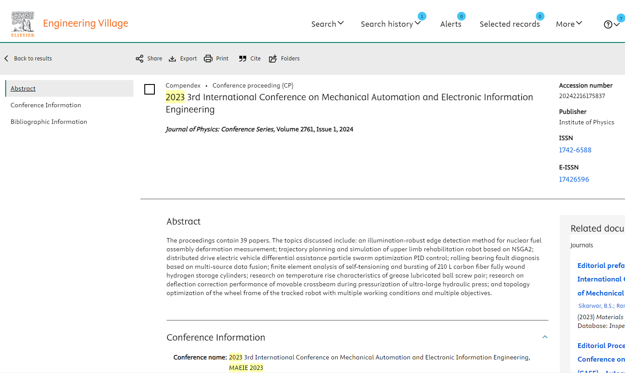Viewport: 625px width, 373px height.
Task: Click the Folders icon
Action: coord(273,59)
